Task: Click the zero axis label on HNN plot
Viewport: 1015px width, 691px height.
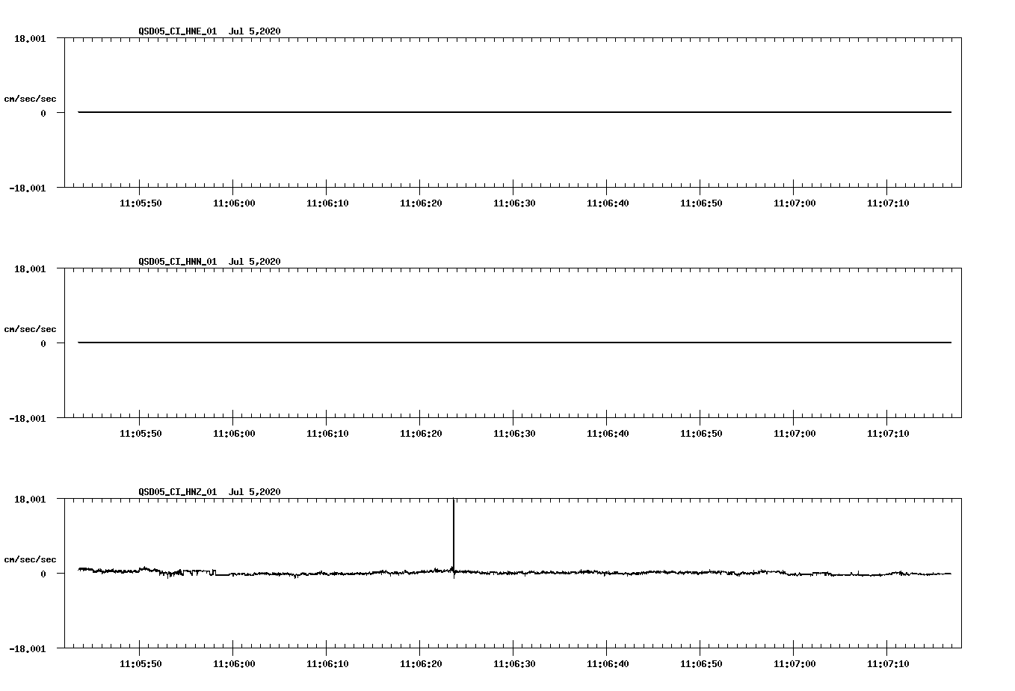Action: point(43,344)
